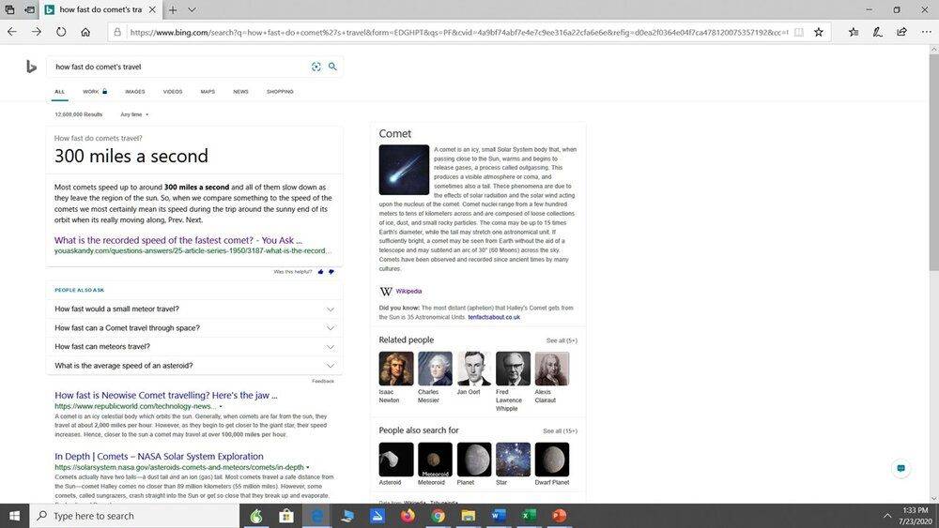
Task: Go back to the previous page
Action: pyautogui.click(x=12, y=32)
